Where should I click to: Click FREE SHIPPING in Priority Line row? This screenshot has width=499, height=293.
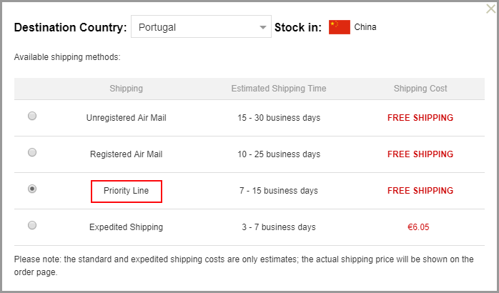tap(420, 191)
